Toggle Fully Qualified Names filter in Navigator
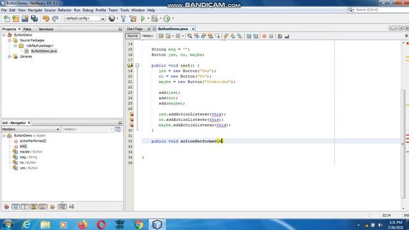This screenshot has height=230, width=409. pos(52,207)
